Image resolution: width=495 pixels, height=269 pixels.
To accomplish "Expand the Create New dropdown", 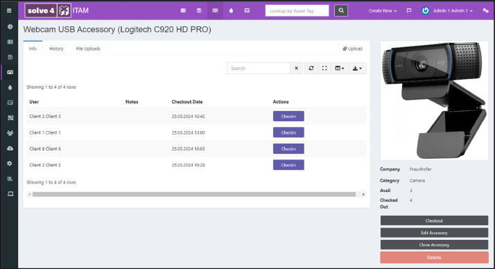I will click(383, 10).
